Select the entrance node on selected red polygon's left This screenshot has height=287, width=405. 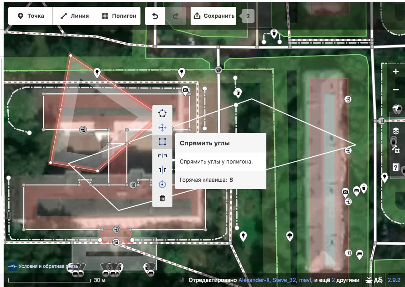coord(83,129)
